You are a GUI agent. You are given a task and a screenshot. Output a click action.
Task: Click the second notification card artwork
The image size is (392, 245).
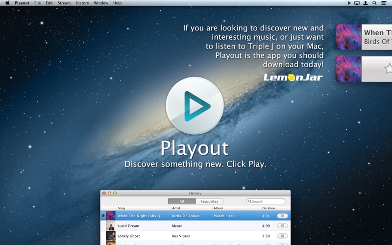point(348,69)
